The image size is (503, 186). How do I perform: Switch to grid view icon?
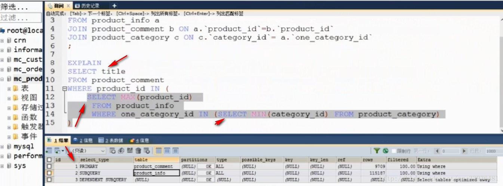coord(159,151)
